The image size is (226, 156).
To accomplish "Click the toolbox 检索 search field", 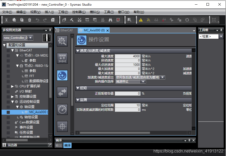I will click(208, 36).
